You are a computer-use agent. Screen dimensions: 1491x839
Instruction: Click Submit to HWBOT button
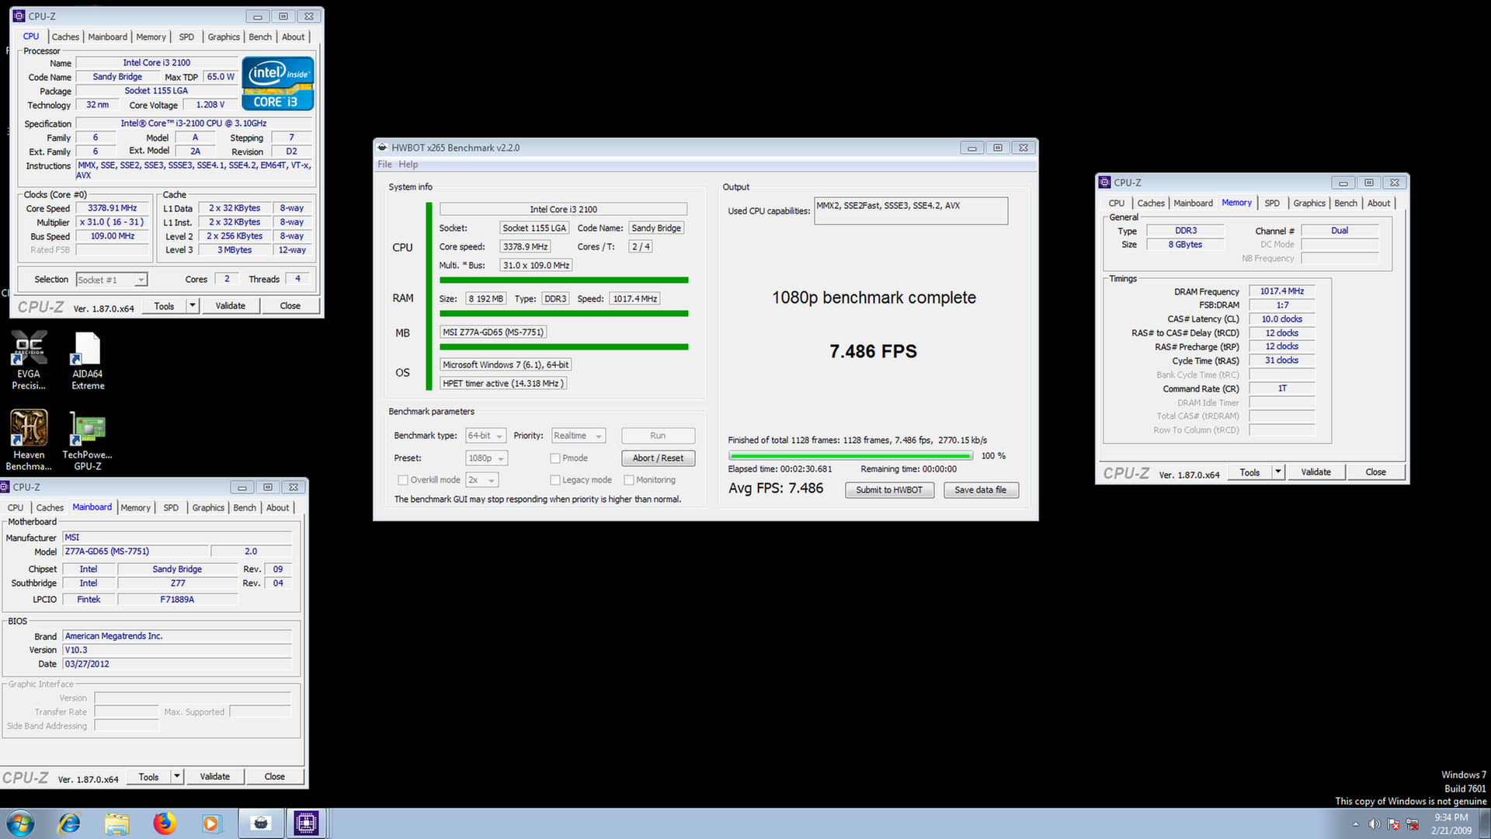pos(889,490)
